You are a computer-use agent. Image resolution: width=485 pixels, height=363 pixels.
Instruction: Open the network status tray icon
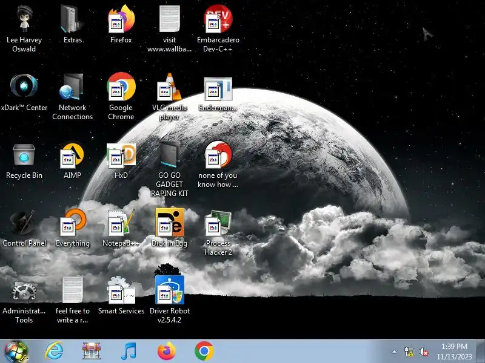(x=409, y=352)
